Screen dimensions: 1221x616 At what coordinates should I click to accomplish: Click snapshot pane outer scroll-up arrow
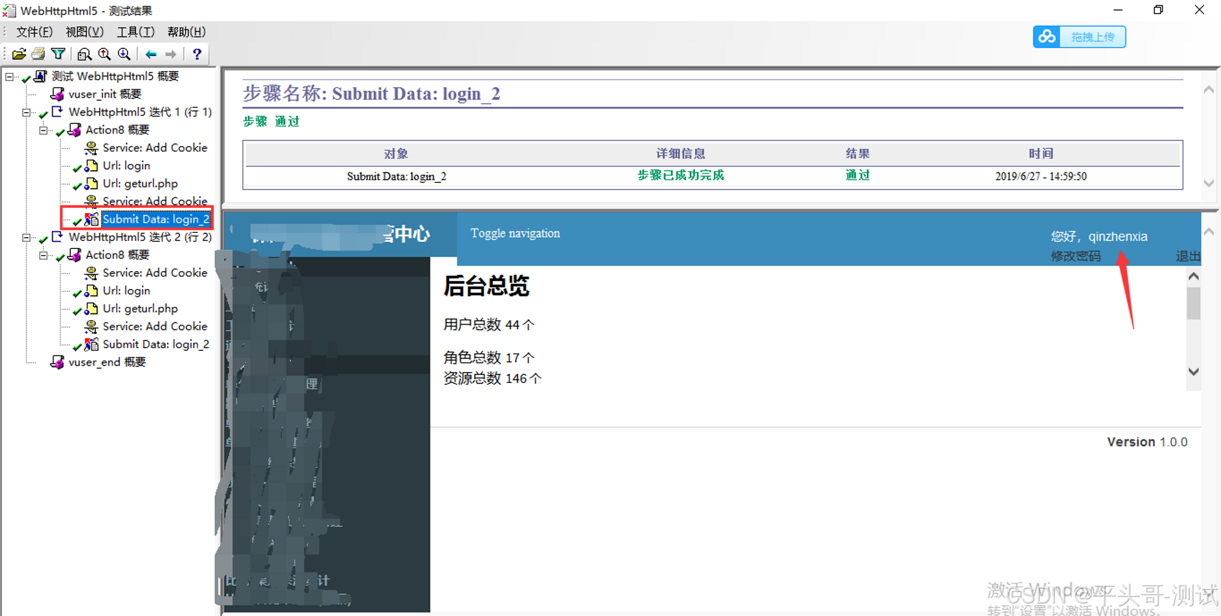1208,231
